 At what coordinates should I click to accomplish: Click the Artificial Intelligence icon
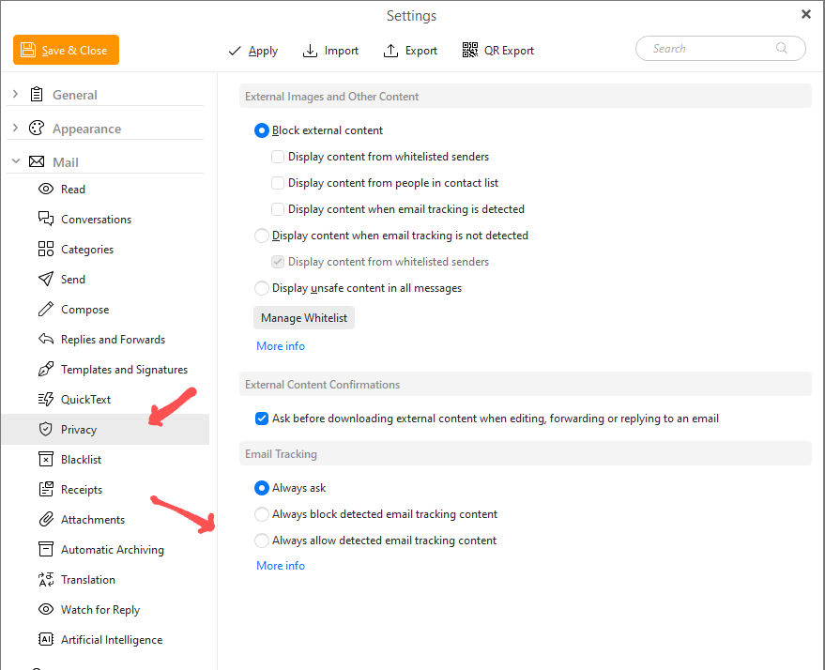coord(45,640)
